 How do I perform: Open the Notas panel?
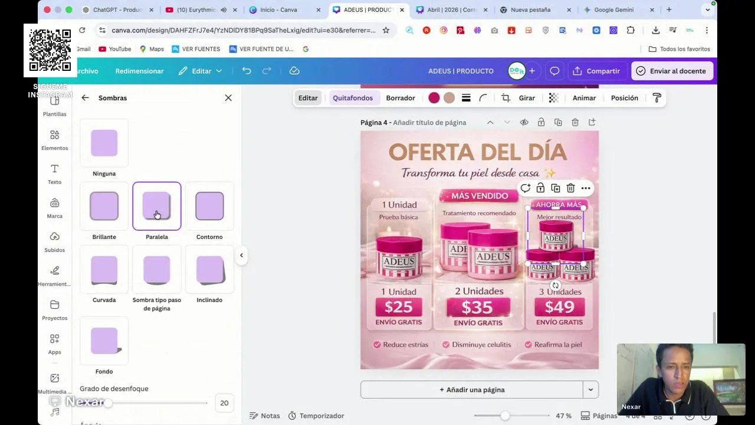(264, 416)
